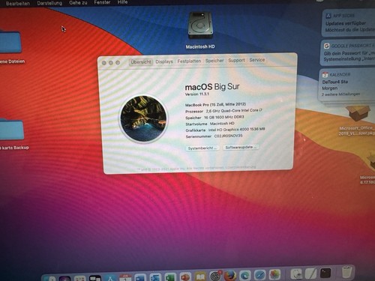Open the Google Passwort notification
This screenshot has height=281, width=375.
point(348,52)
